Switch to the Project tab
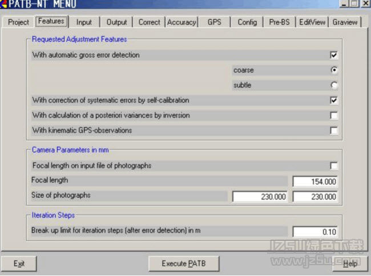 click(x=18, y=22)
